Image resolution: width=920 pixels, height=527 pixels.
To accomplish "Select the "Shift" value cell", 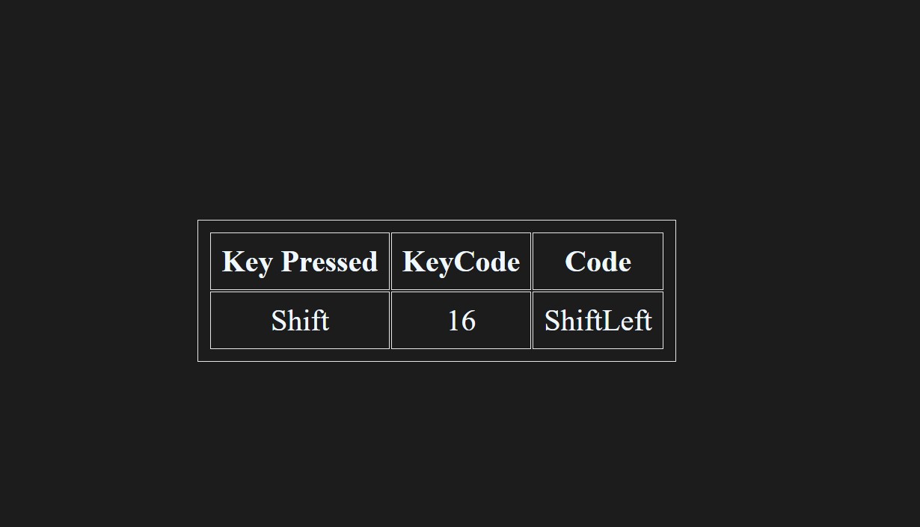I will [x=300, y=320].
